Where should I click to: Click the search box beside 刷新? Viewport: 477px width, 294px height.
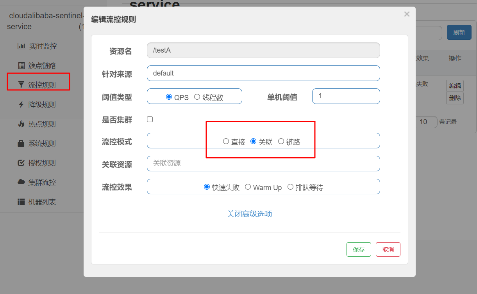pyautogui.click(x=429, y=33)
